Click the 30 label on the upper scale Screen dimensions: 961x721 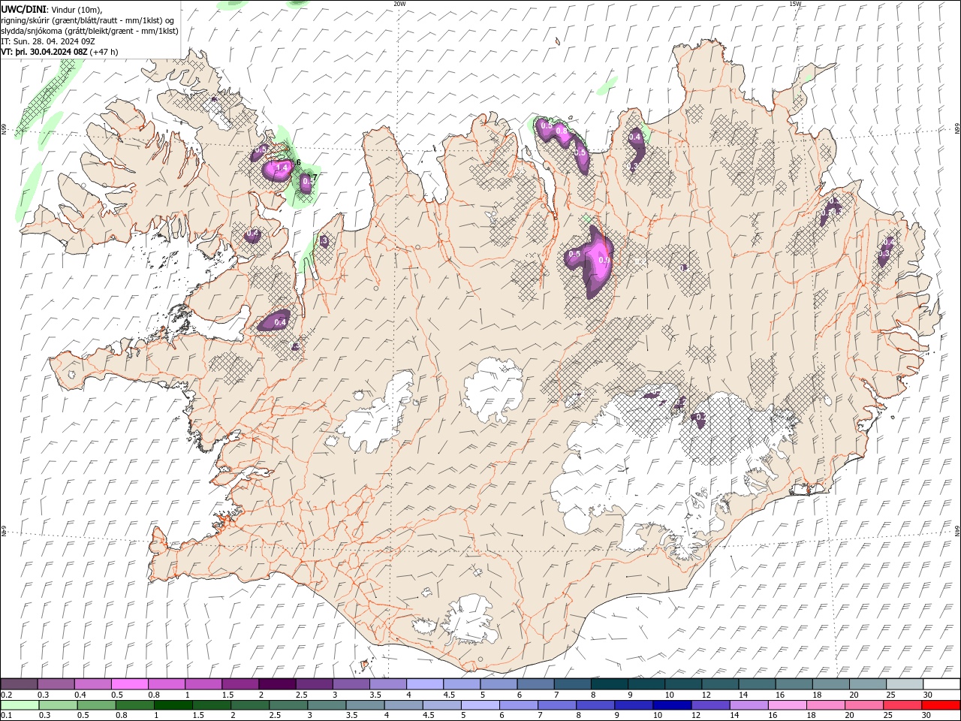click(927, 695)
